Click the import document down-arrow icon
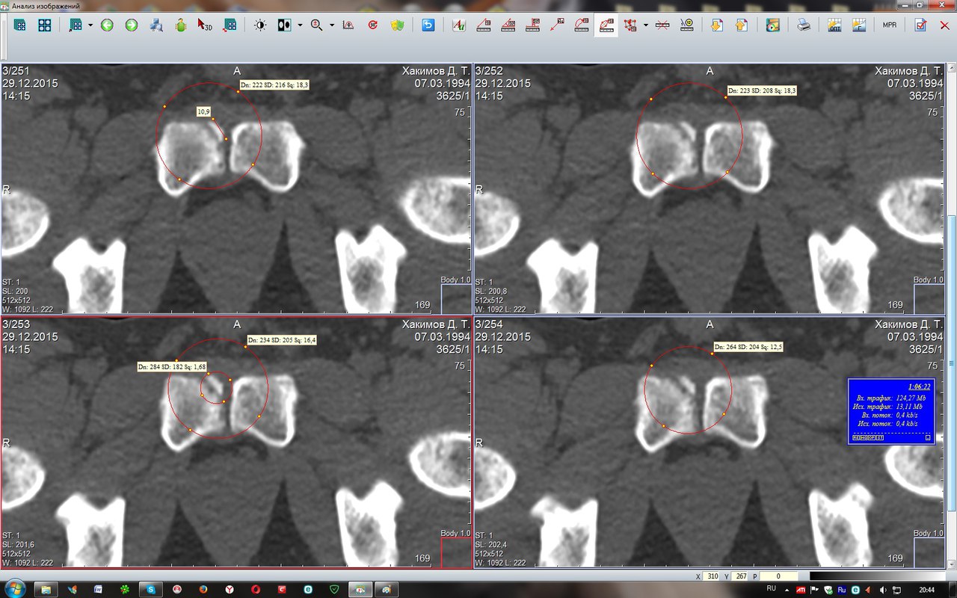 pyautogui.click(x=717, y=25)
